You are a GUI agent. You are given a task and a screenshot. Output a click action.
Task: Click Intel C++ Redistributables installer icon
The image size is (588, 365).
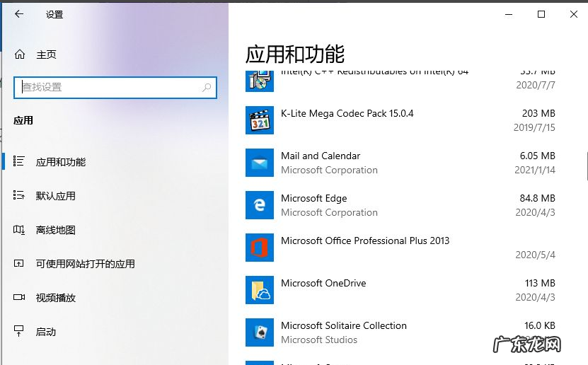[260, 81]
